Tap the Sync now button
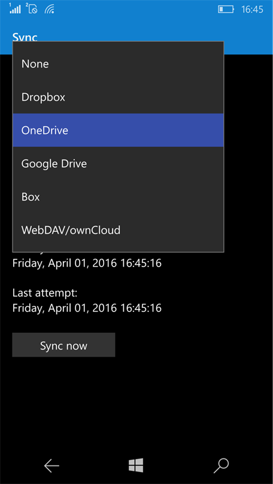 [x=63, y=345]
